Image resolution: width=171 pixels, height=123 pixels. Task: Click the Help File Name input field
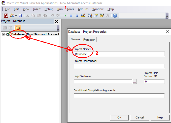103,81
